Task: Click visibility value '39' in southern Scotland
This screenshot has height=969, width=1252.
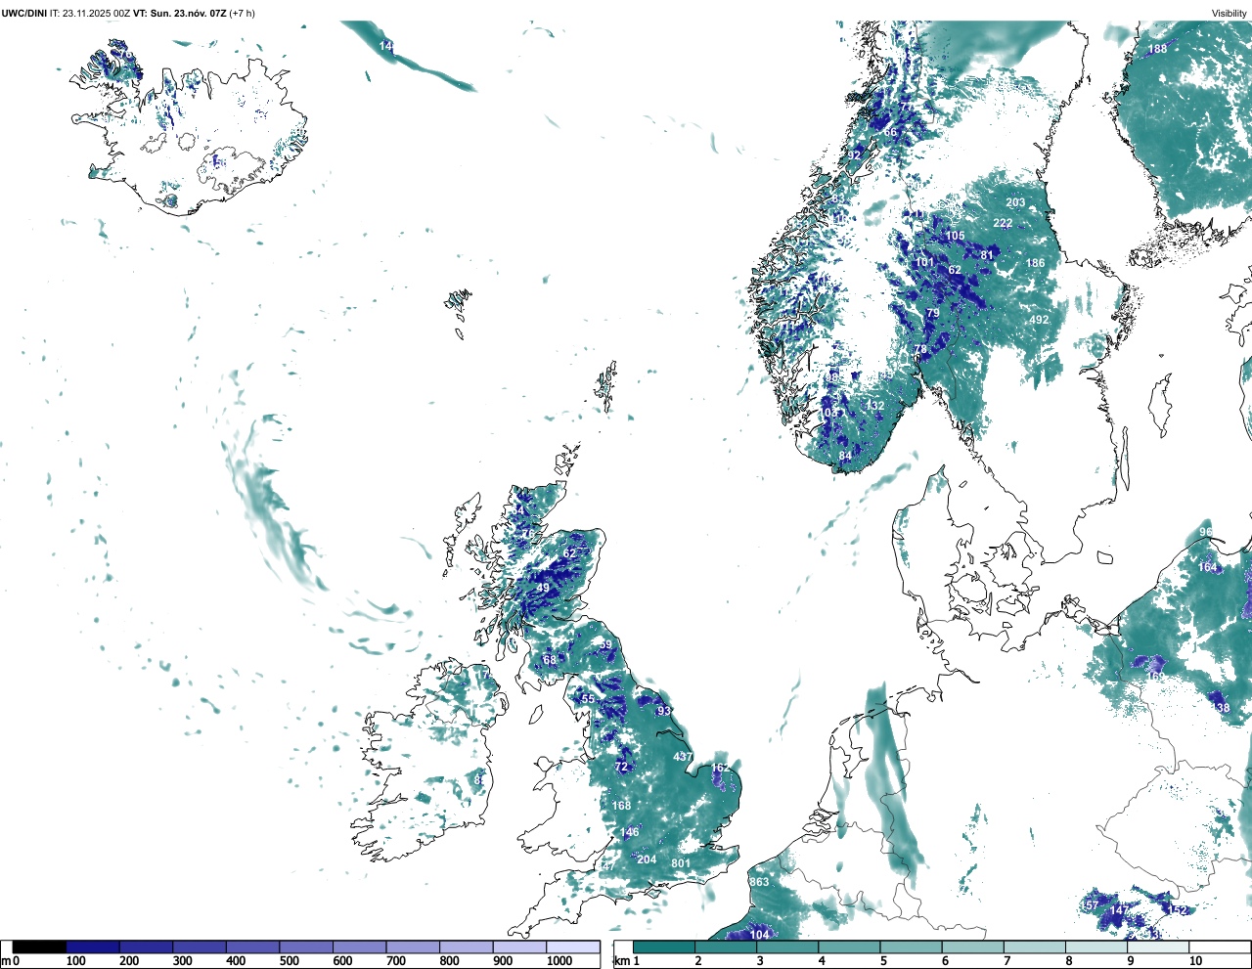Action: pos(605,644)
